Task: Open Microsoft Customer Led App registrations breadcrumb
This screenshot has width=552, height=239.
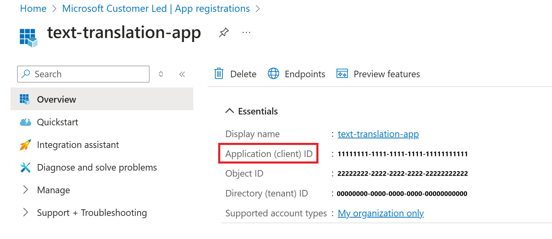Action: tap(156, 9)
